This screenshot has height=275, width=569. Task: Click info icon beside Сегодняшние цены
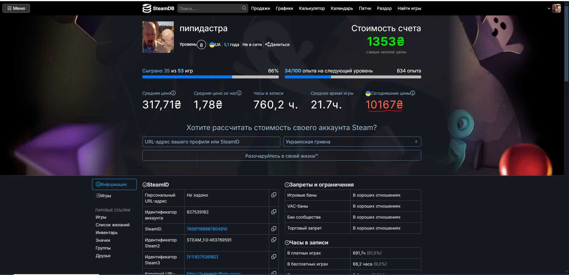coord(413,93)
